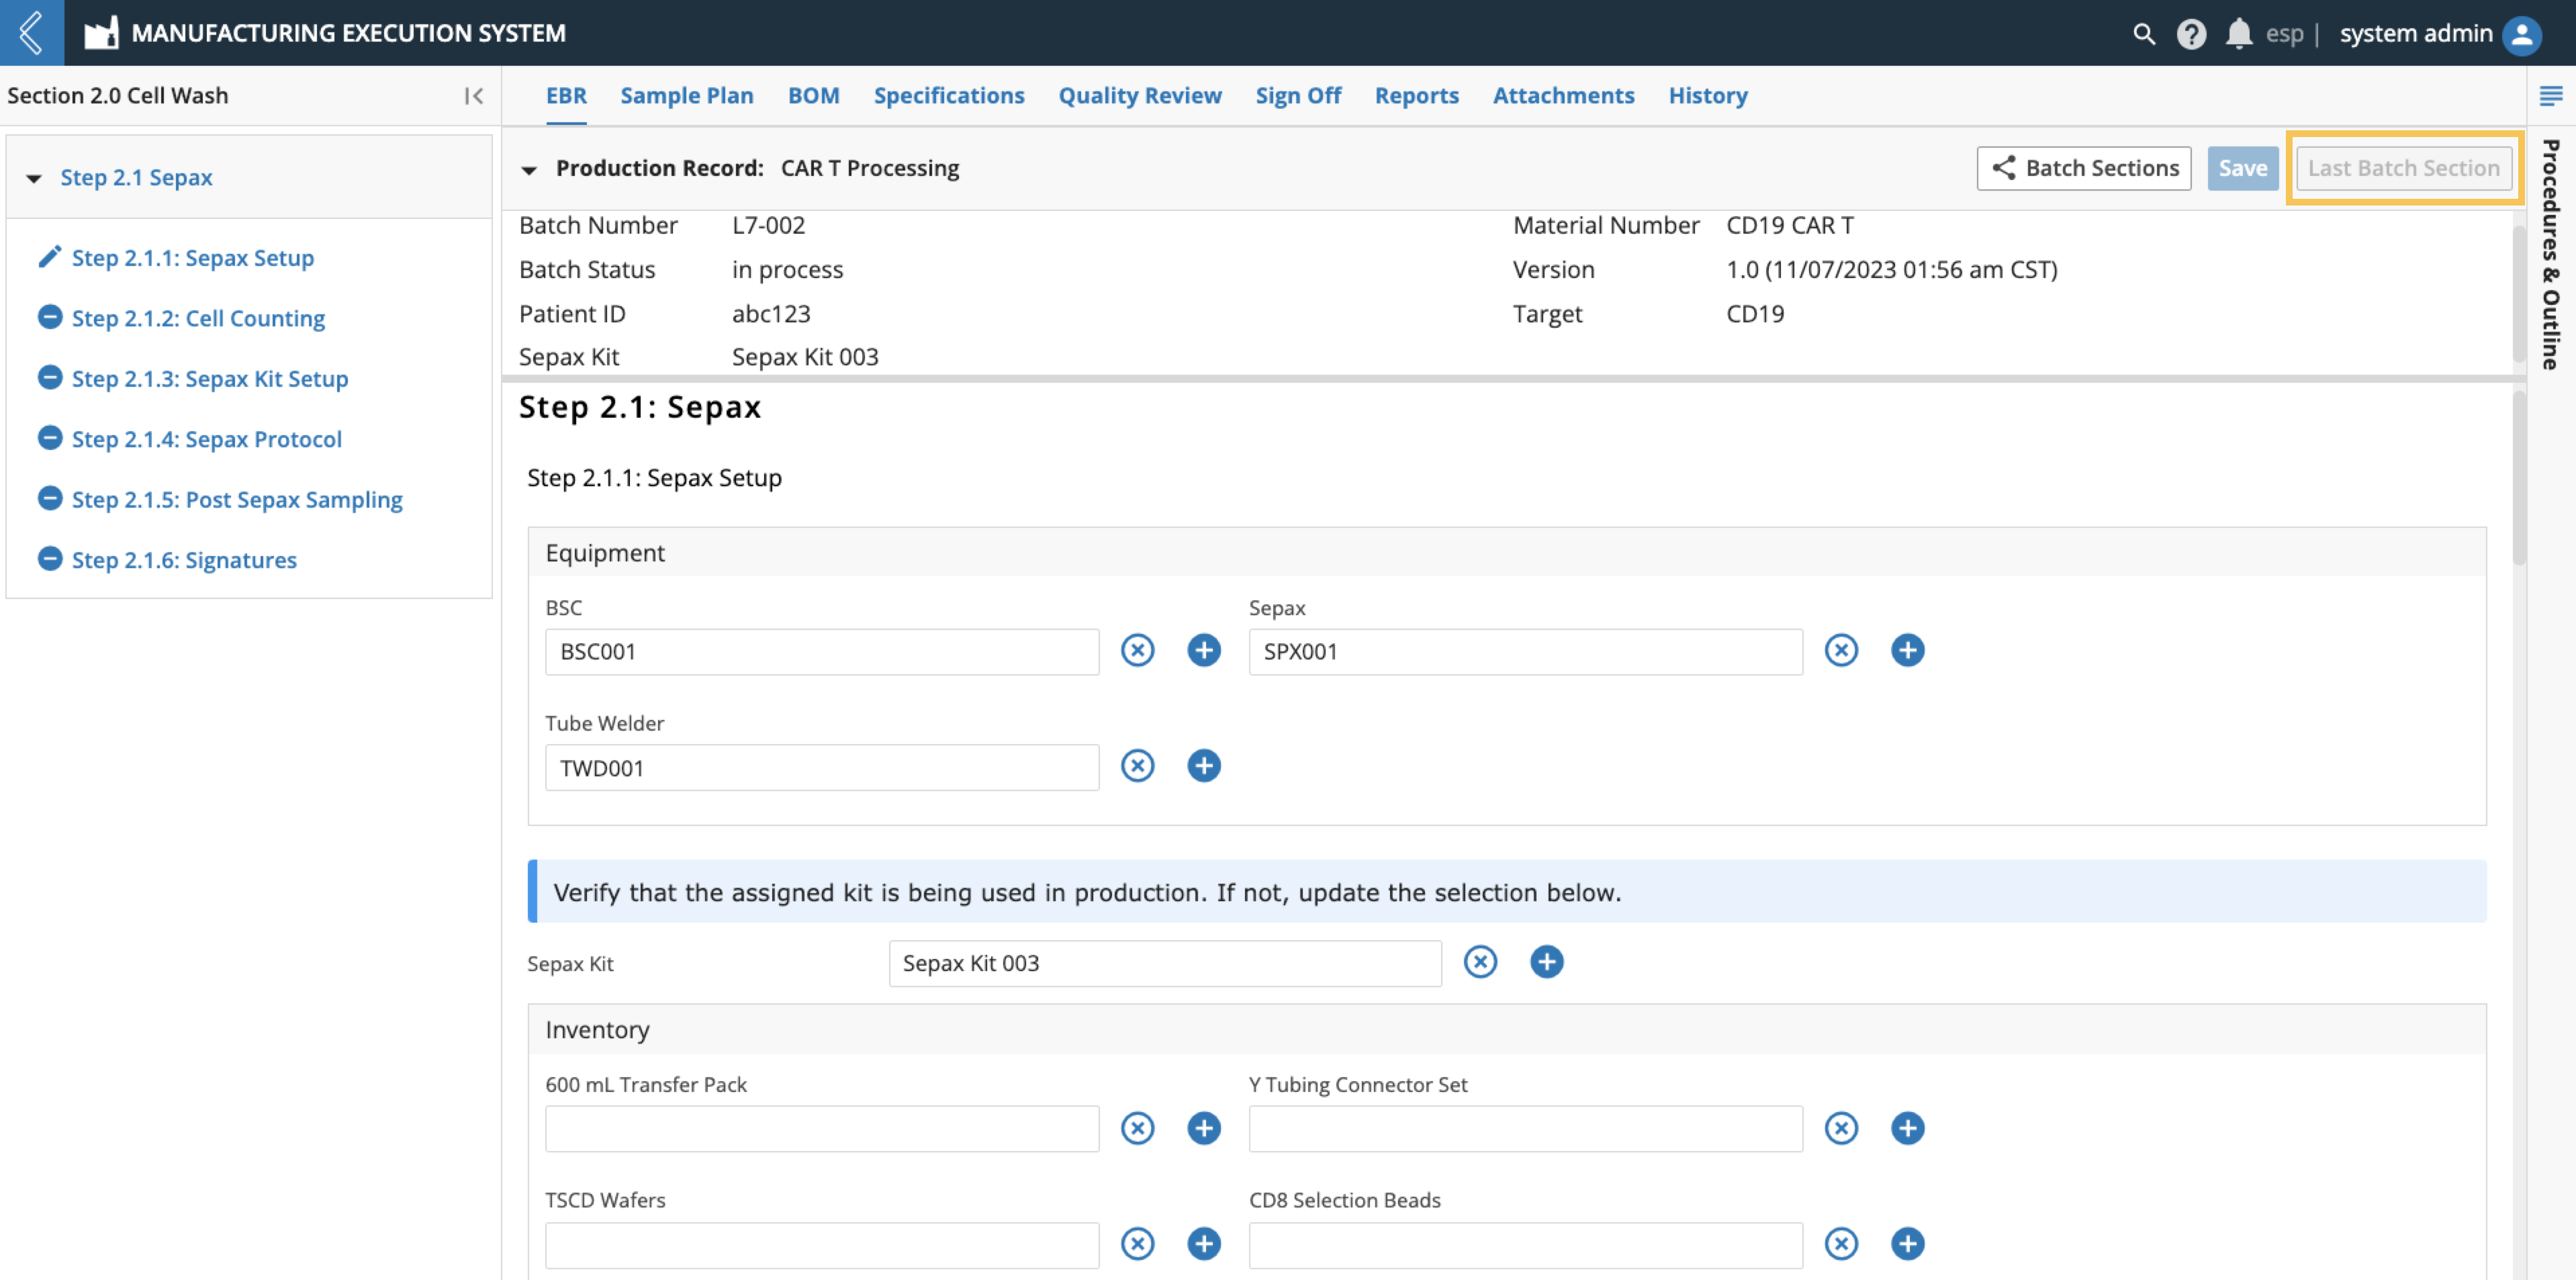Screen dimensions: 2576x1280
Task: Click the 600 mL Transfer Pack input
Action: pos(822,1130)
